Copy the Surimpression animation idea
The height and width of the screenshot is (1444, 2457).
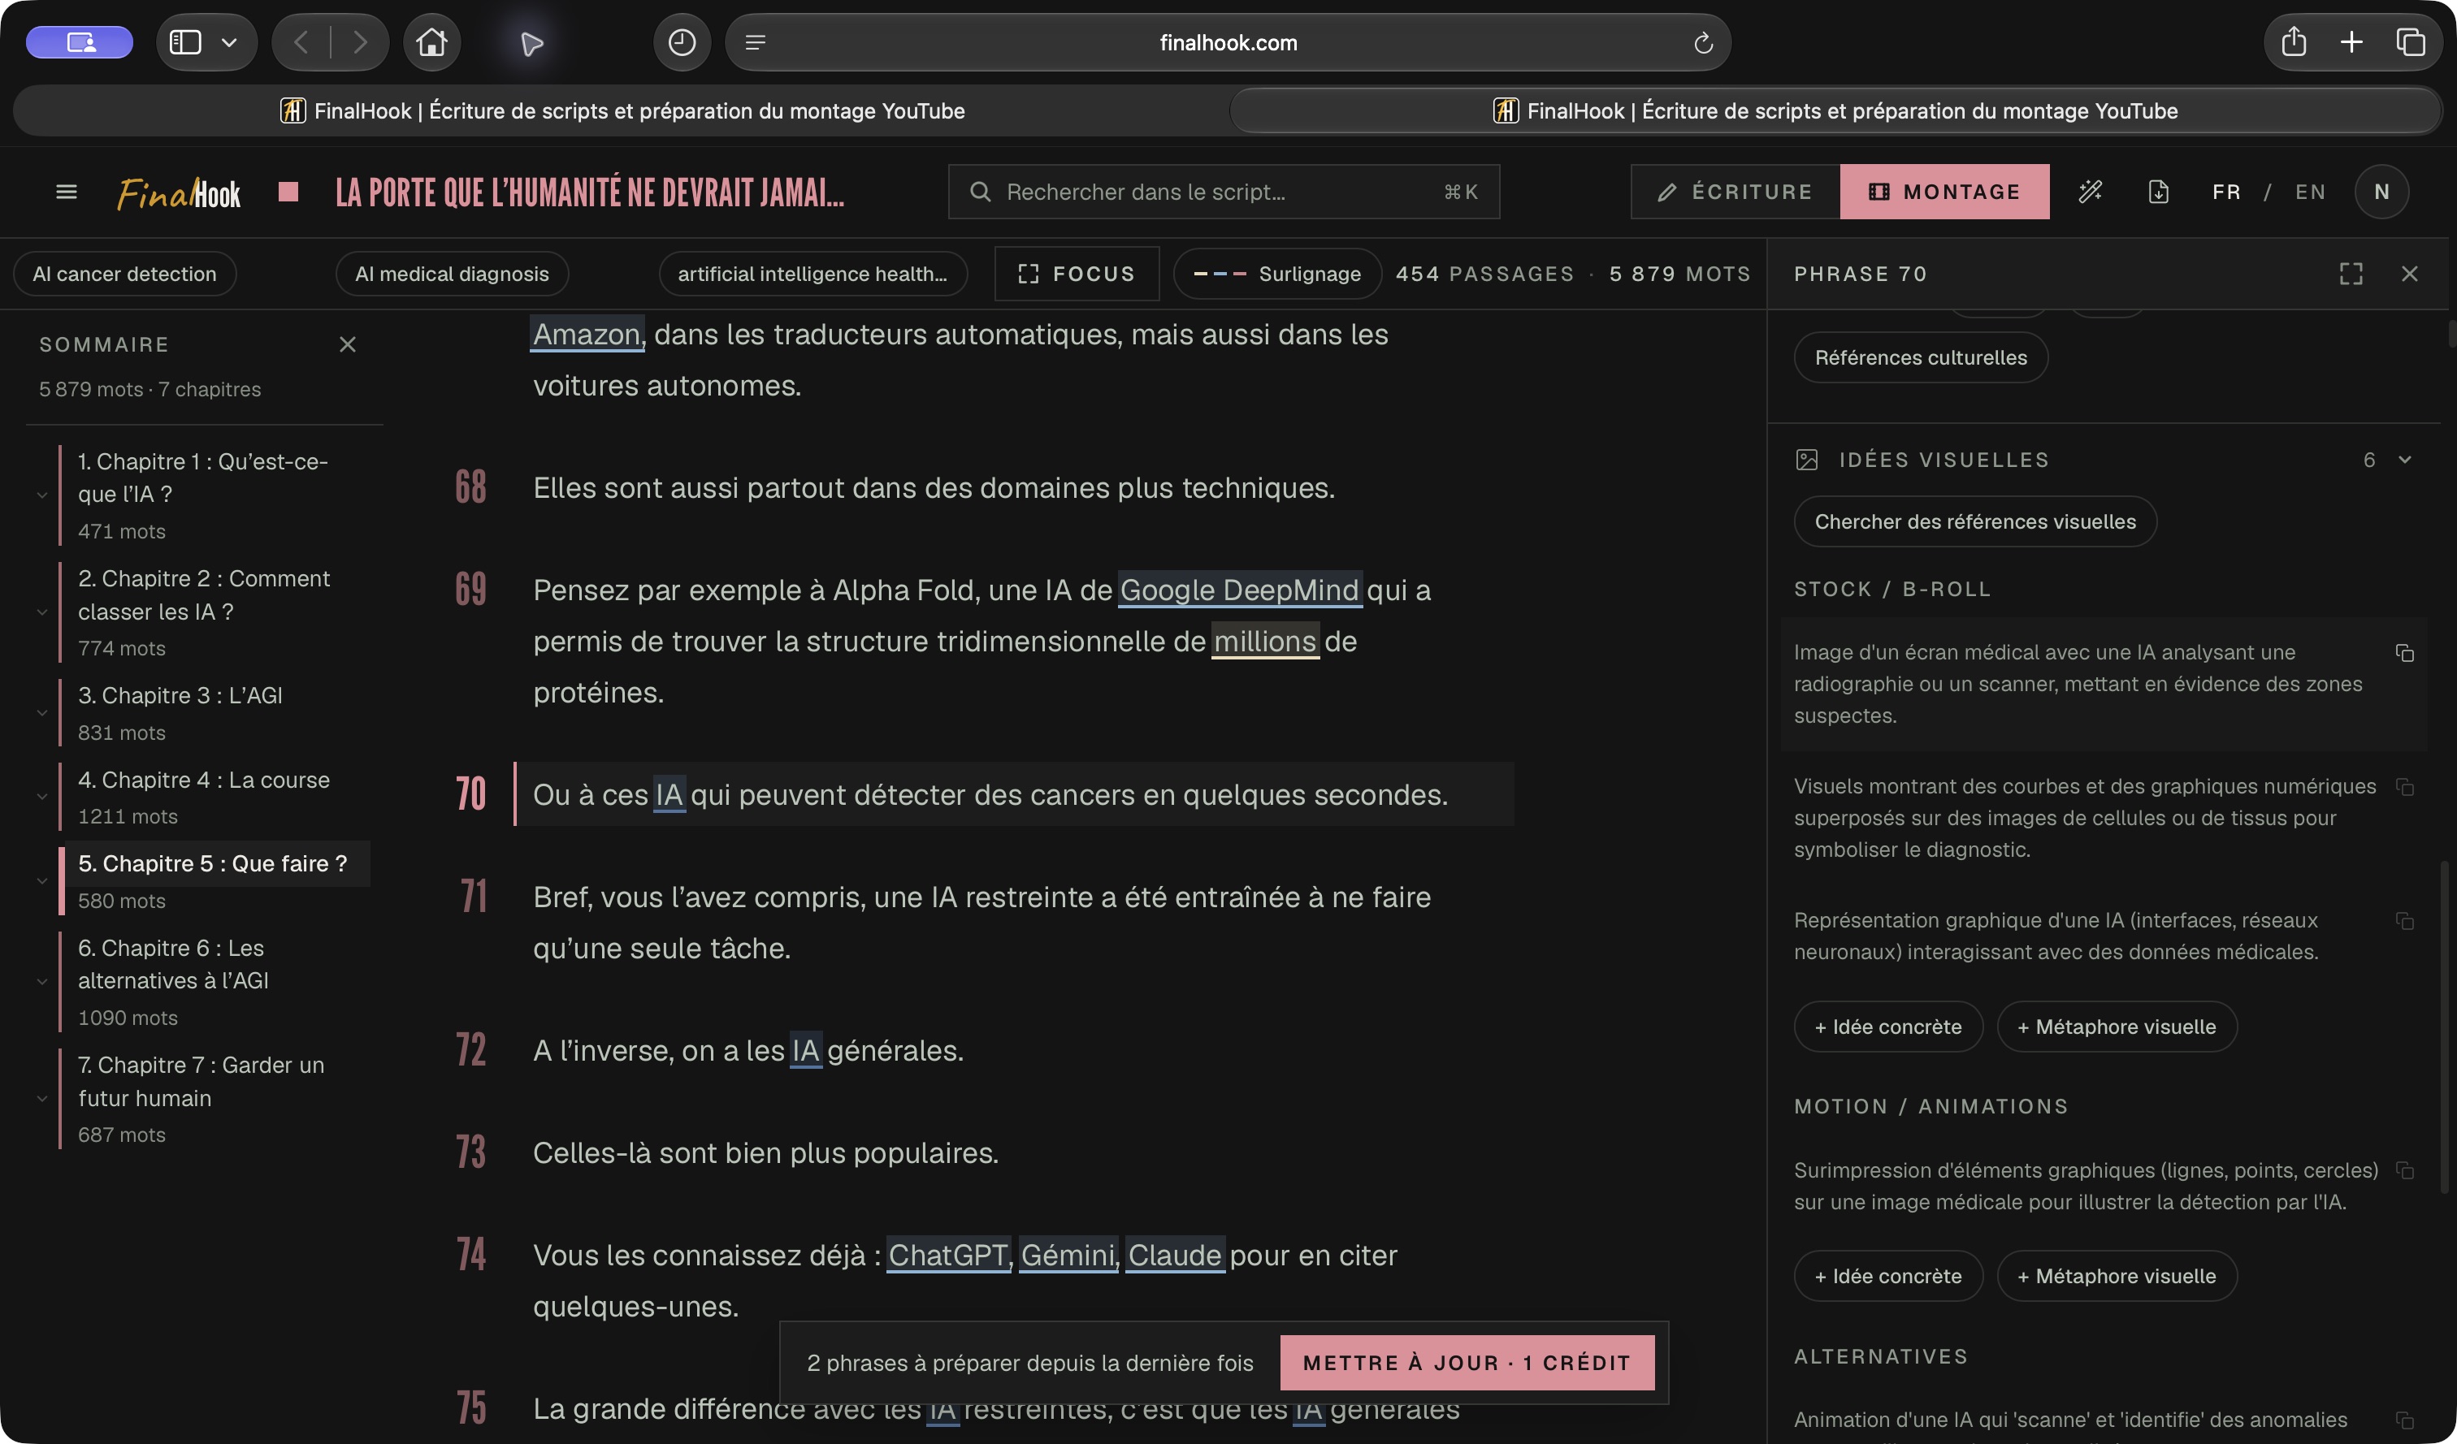[2405, 1170]
